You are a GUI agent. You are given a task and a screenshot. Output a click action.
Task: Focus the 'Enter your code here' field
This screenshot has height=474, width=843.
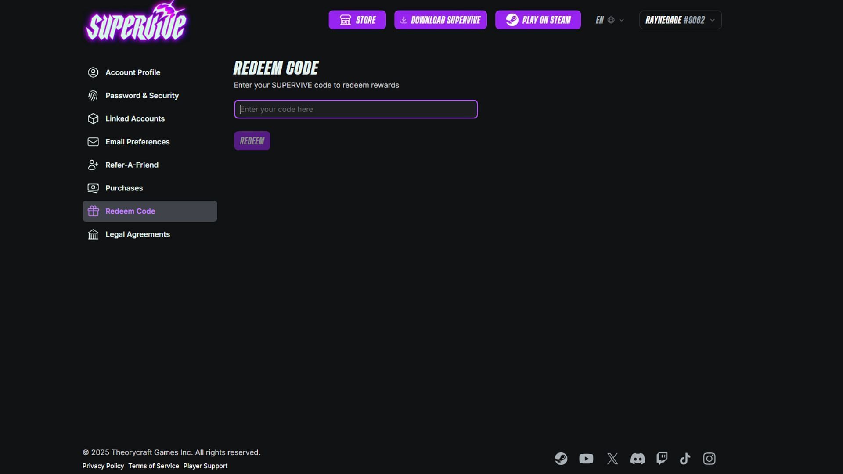356,109
